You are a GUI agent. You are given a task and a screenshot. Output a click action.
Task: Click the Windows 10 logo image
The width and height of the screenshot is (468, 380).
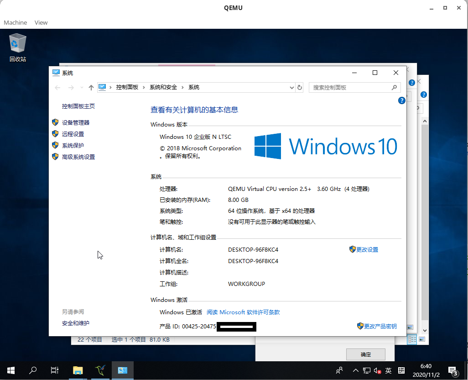(326, 146)
